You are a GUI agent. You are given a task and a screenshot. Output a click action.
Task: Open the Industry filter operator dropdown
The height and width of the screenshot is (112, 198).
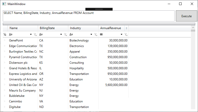(x=91, y=34)
